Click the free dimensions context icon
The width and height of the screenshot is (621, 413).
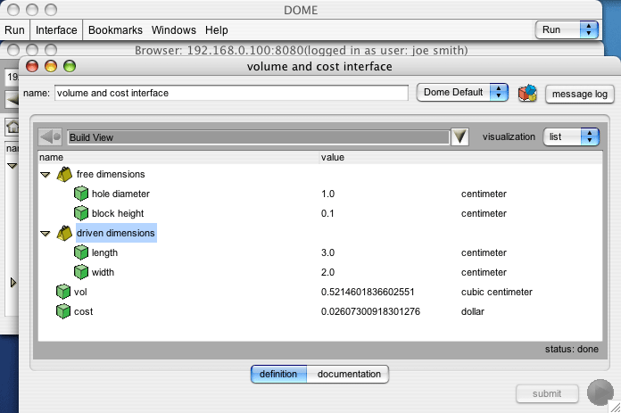click(64, 174)
